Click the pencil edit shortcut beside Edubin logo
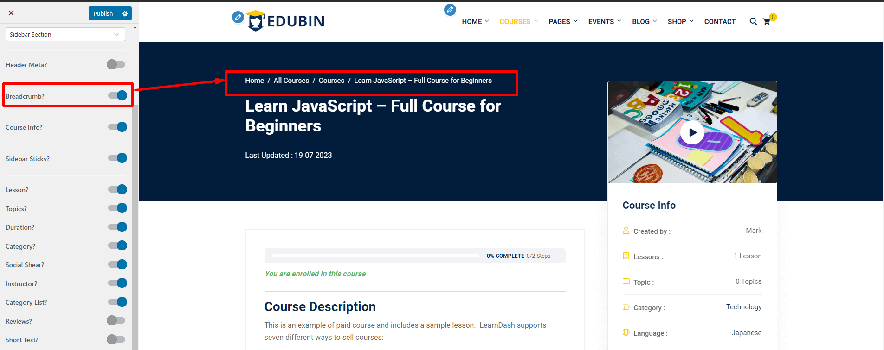 tap(238, 18)
